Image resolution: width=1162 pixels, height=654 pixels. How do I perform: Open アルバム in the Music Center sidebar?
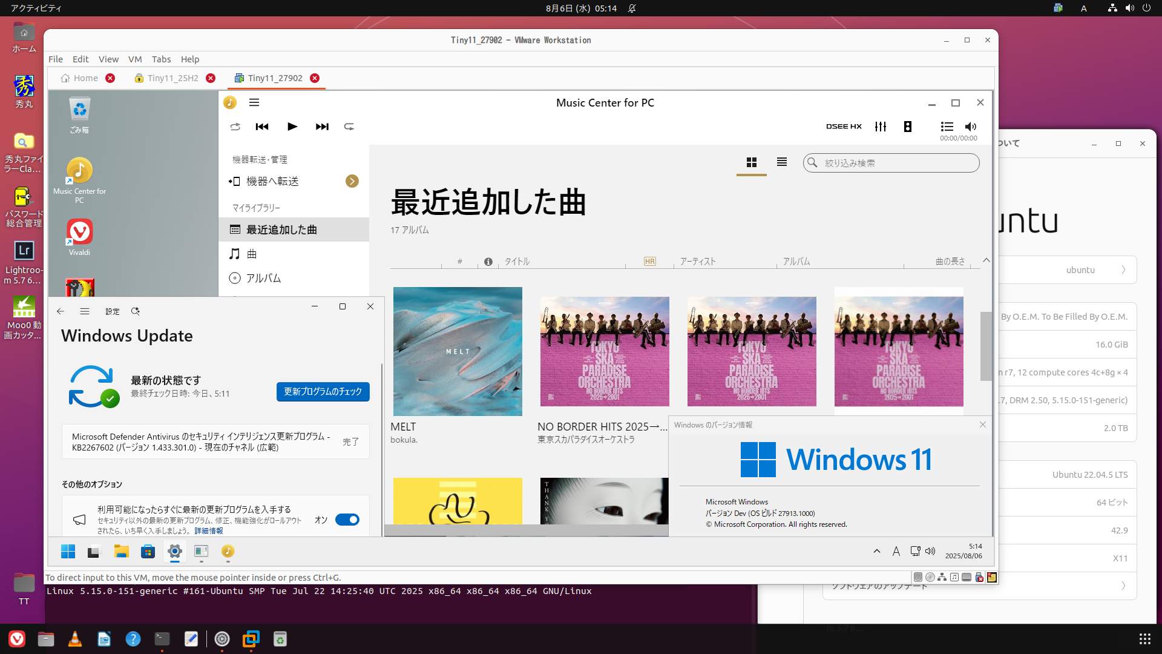pos(294,278)
